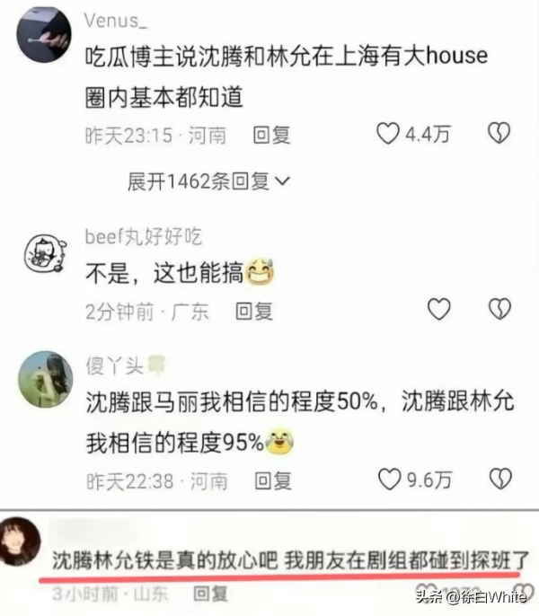
Task: Reply to Venus_ comment via 回复
Action: tap(271, 135)
